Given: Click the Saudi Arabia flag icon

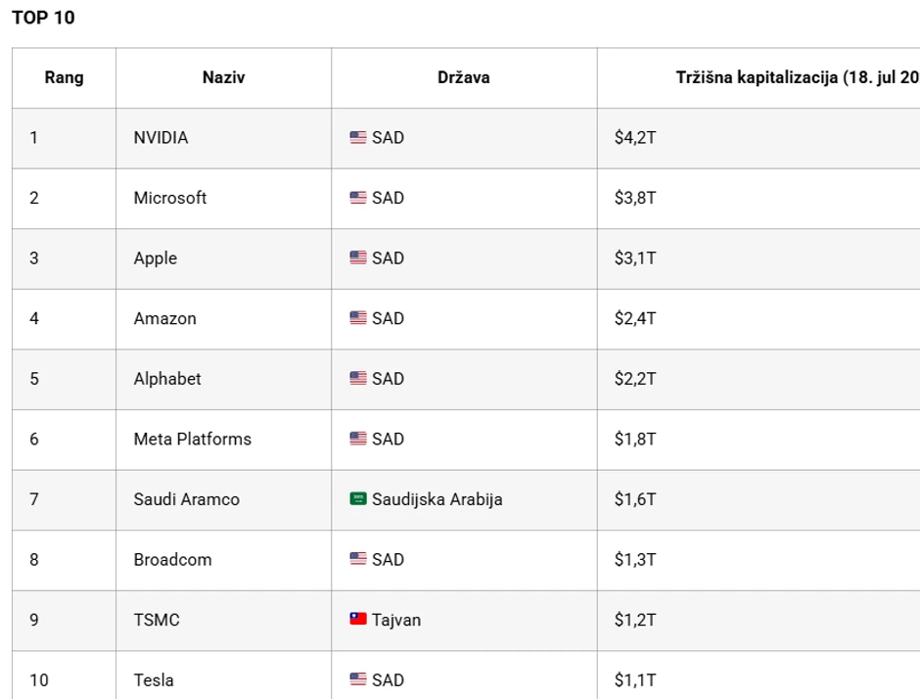Looking at the screenshot, I should pos(358,499).
